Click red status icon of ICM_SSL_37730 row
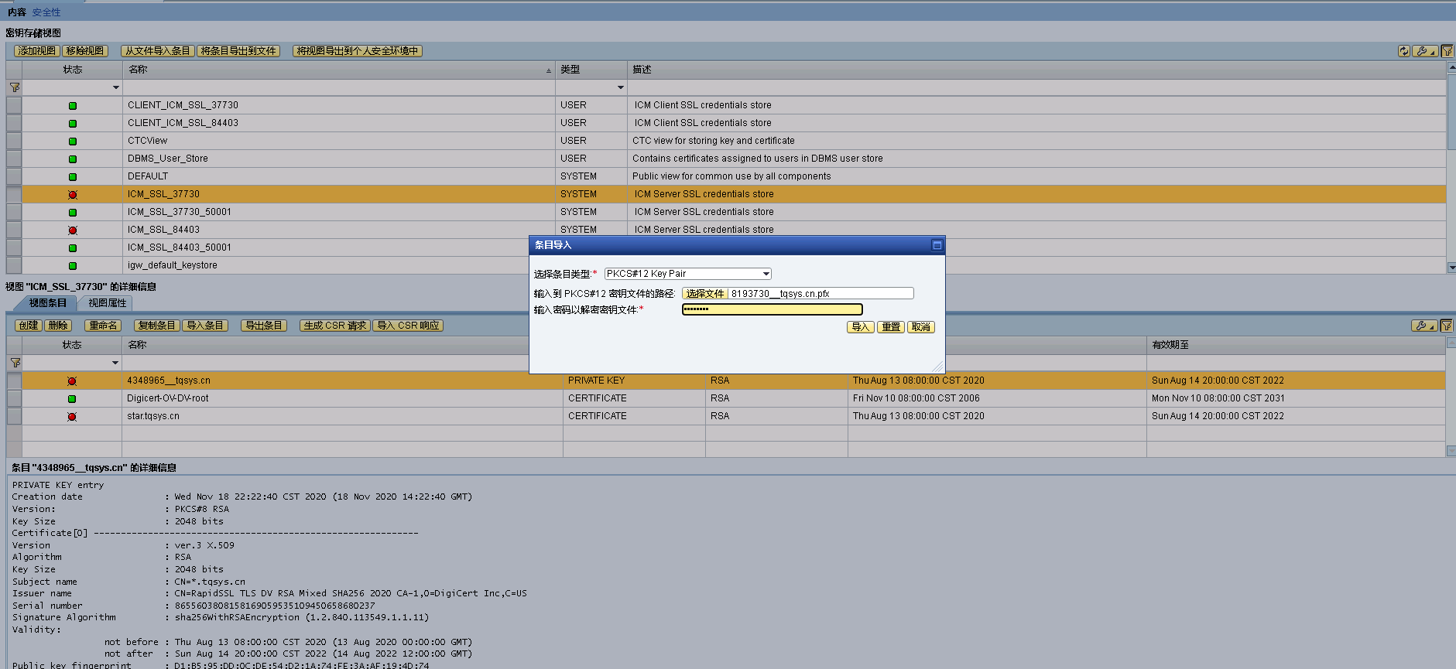Viewport: 1456px width, 669px height. tap(73, 195)
